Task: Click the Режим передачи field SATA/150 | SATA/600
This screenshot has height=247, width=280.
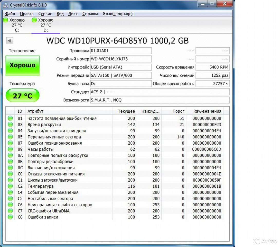Action: point(121,75)
